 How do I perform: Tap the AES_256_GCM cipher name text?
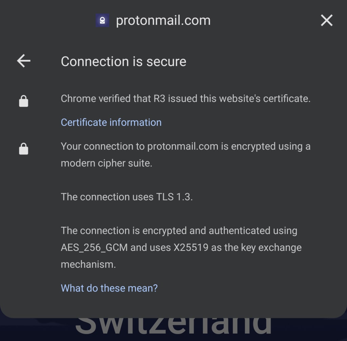pos(94,247)
